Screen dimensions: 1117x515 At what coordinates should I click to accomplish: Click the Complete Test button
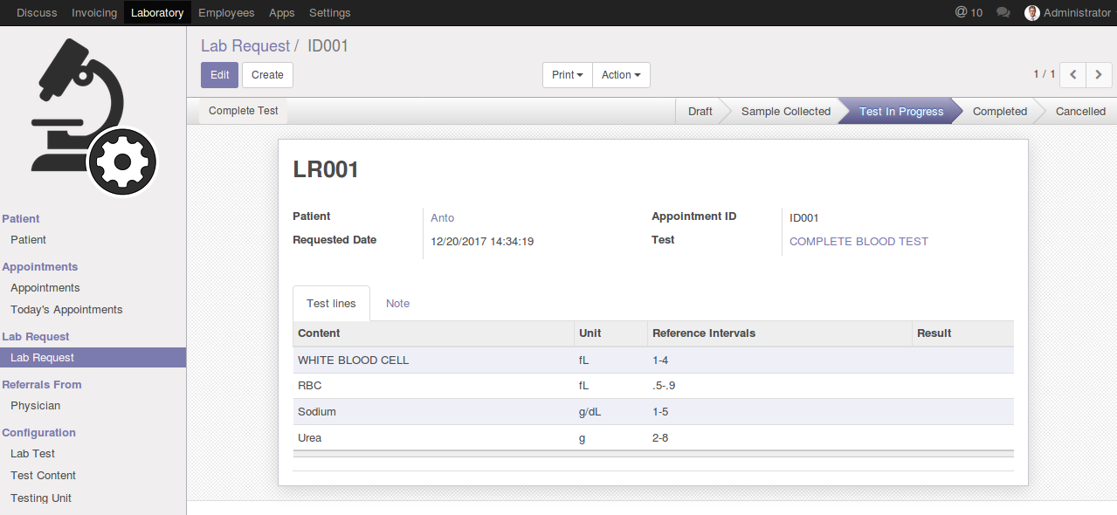[x=244, y=111]
